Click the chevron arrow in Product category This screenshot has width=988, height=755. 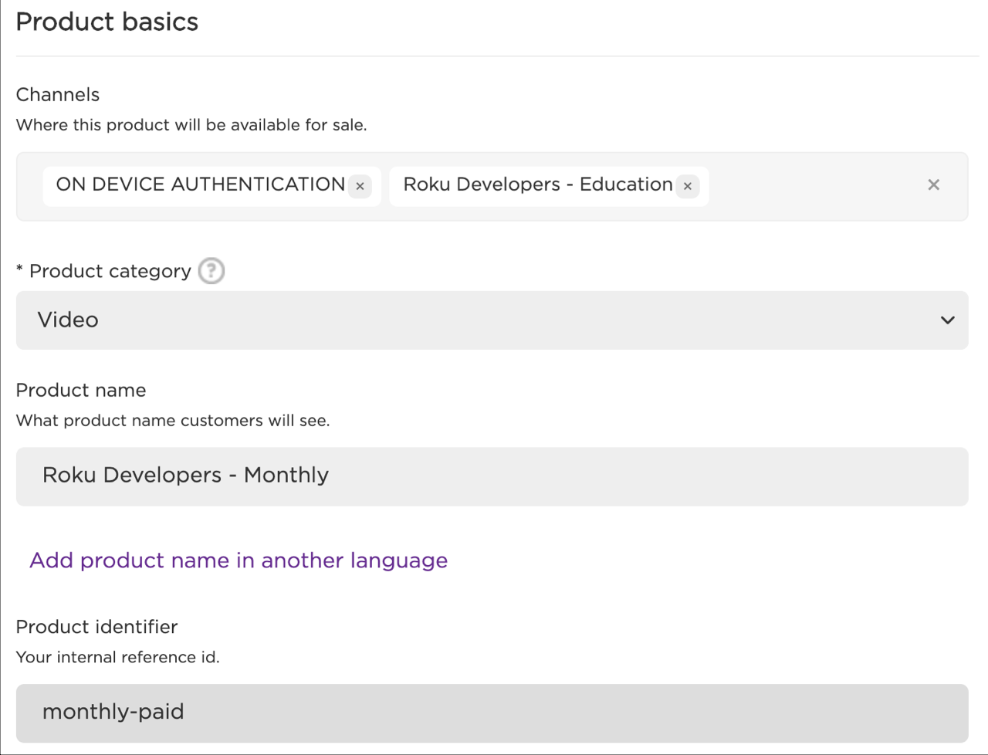coord(947,320)
